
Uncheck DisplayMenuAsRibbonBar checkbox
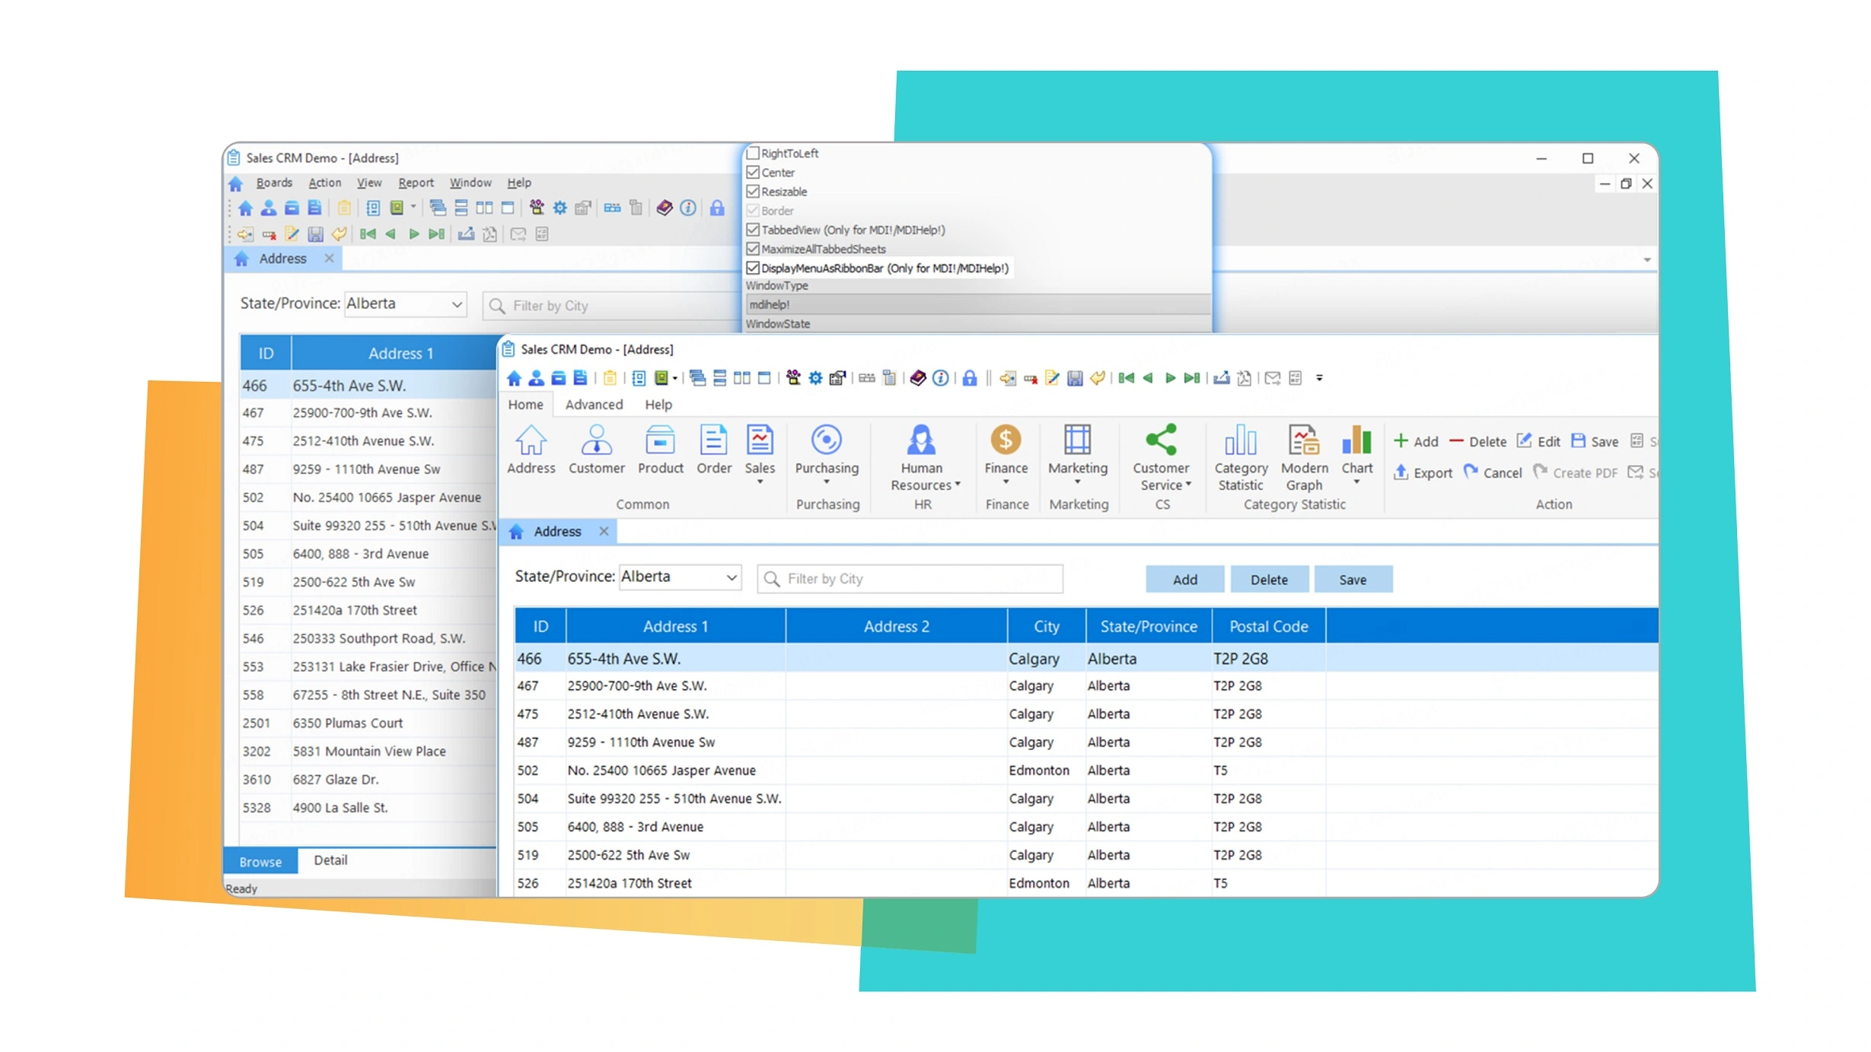pos(753,268)
